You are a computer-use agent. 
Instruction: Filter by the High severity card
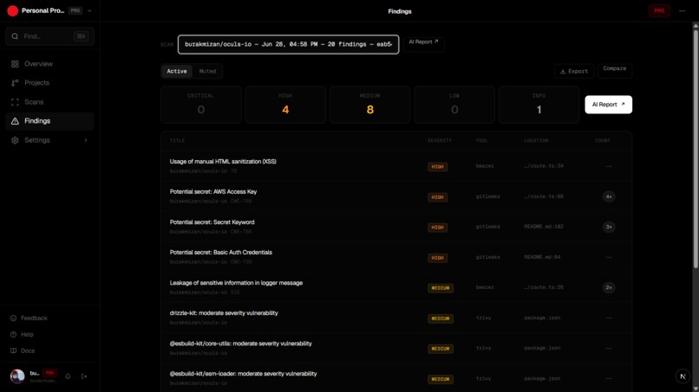[x=285, y=105]
